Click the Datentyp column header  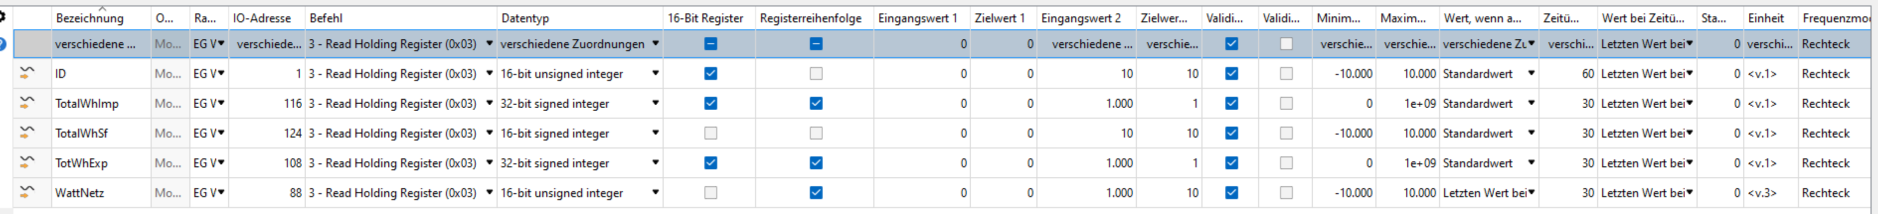click(525, 18)
